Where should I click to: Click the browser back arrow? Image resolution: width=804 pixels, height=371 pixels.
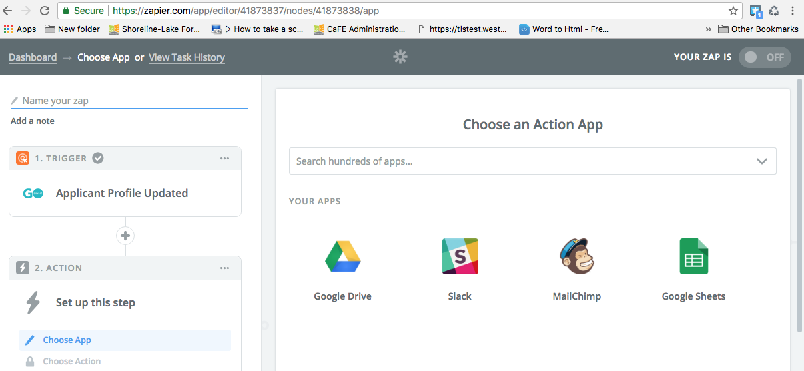[x=8, y=11]
